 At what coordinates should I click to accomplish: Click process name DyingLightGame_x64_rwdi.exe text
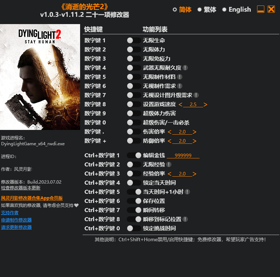click(33, 144)
